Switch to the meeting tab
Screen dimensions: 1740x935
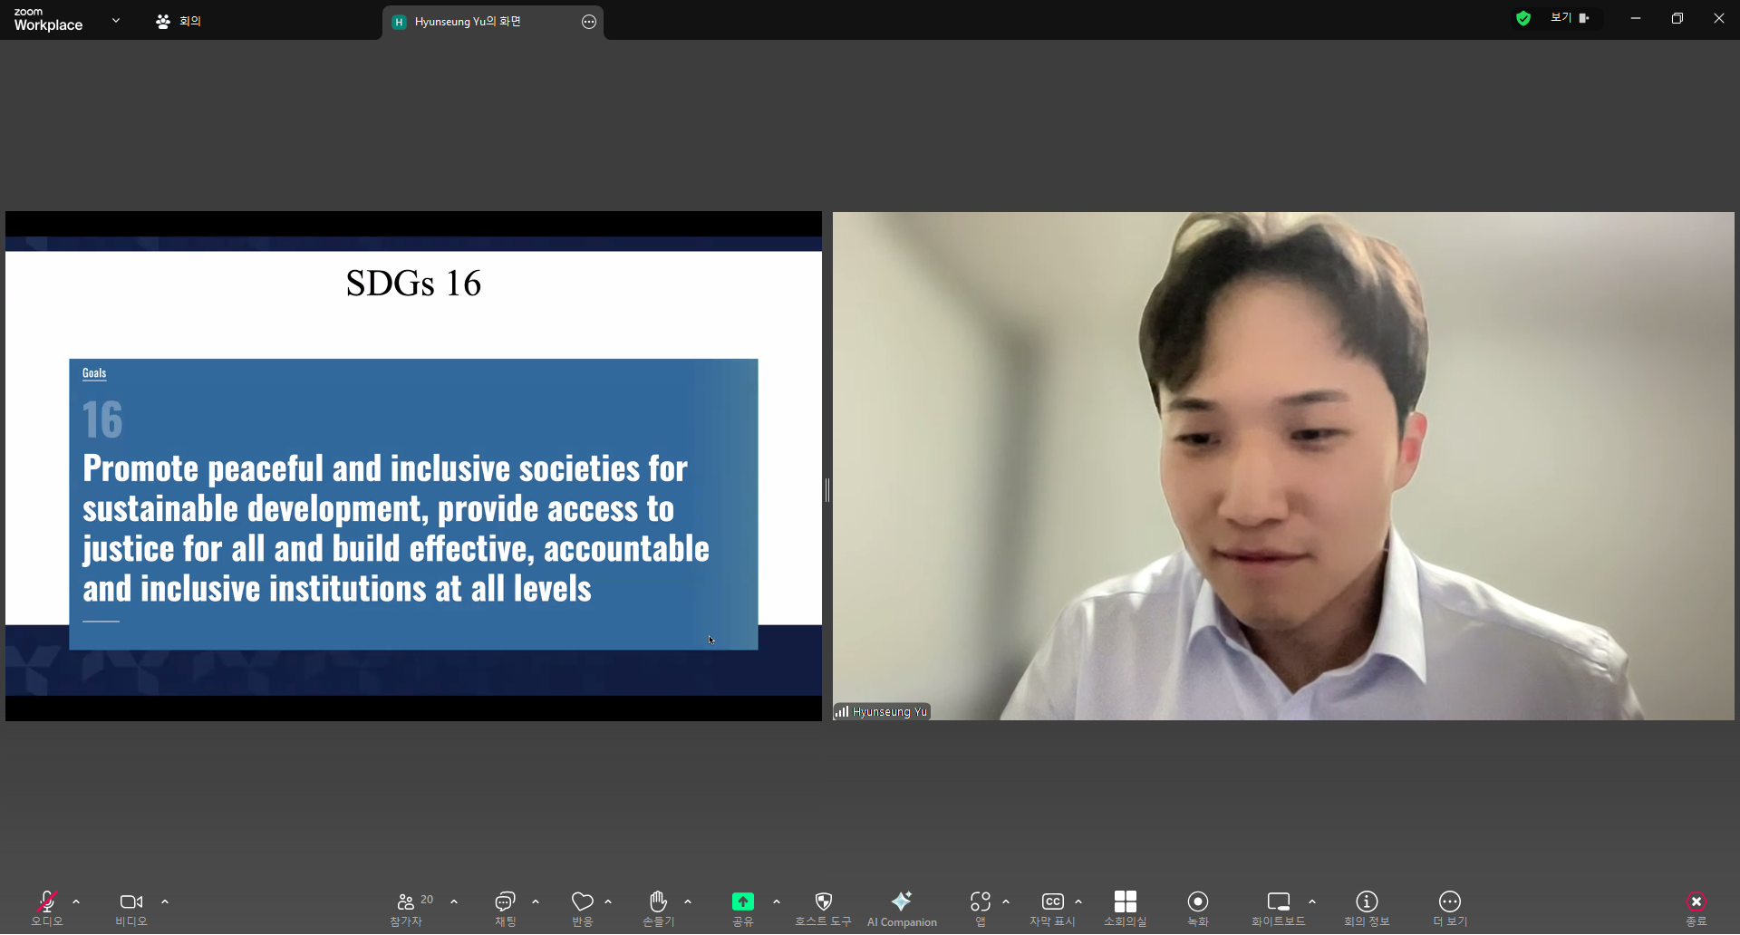pyautogui.click(x=179, y=21)
